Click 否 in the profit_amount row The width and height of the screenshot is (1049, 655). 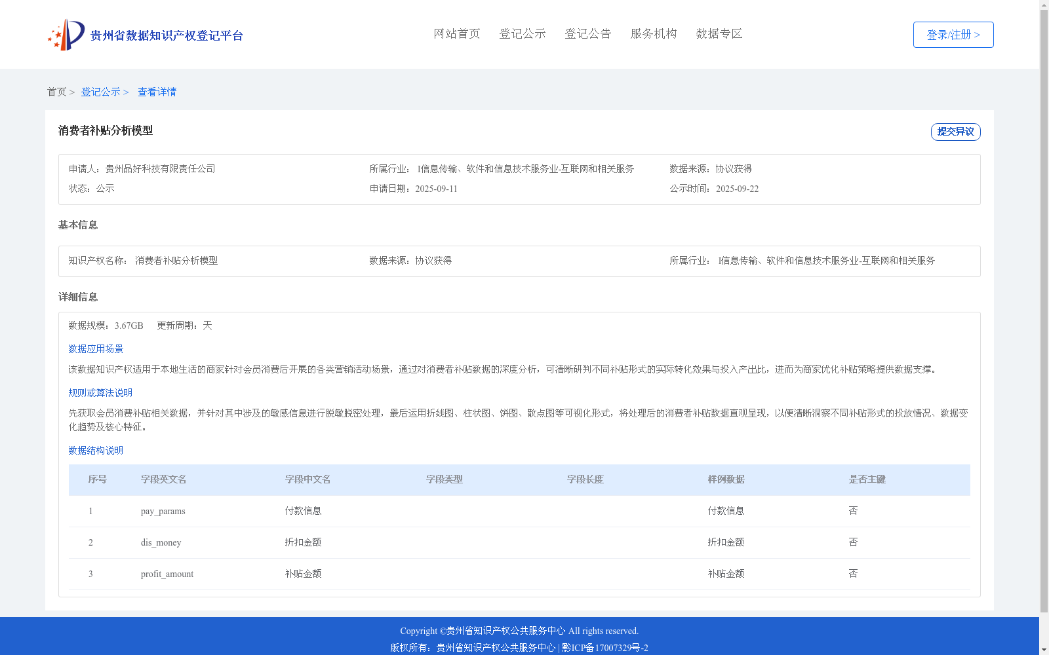click(853, 574)
